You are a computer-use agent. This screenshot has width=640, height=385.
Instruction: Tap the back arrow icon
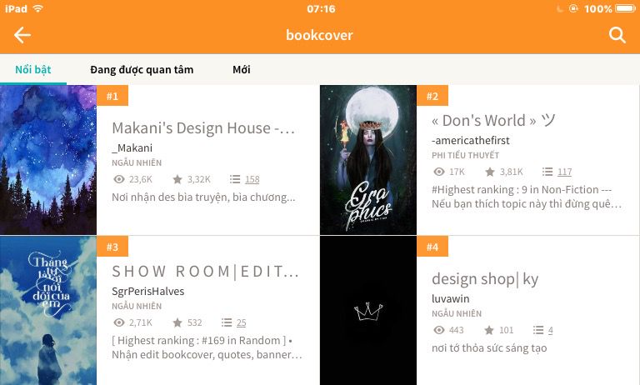(x=22, y=35)
